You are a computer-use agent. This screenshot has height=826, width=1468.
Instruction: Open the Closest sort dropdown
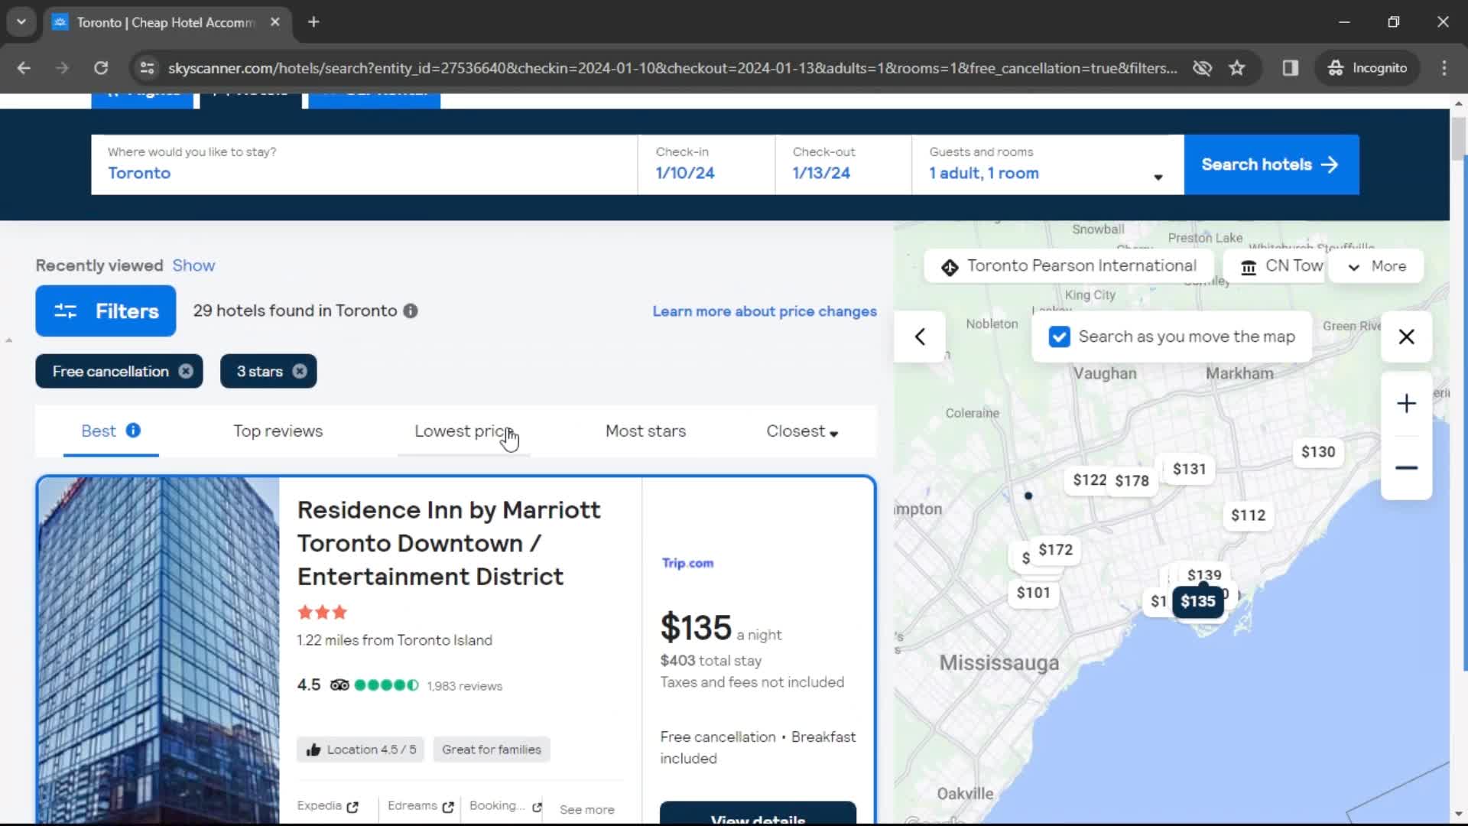click(802, 431)
